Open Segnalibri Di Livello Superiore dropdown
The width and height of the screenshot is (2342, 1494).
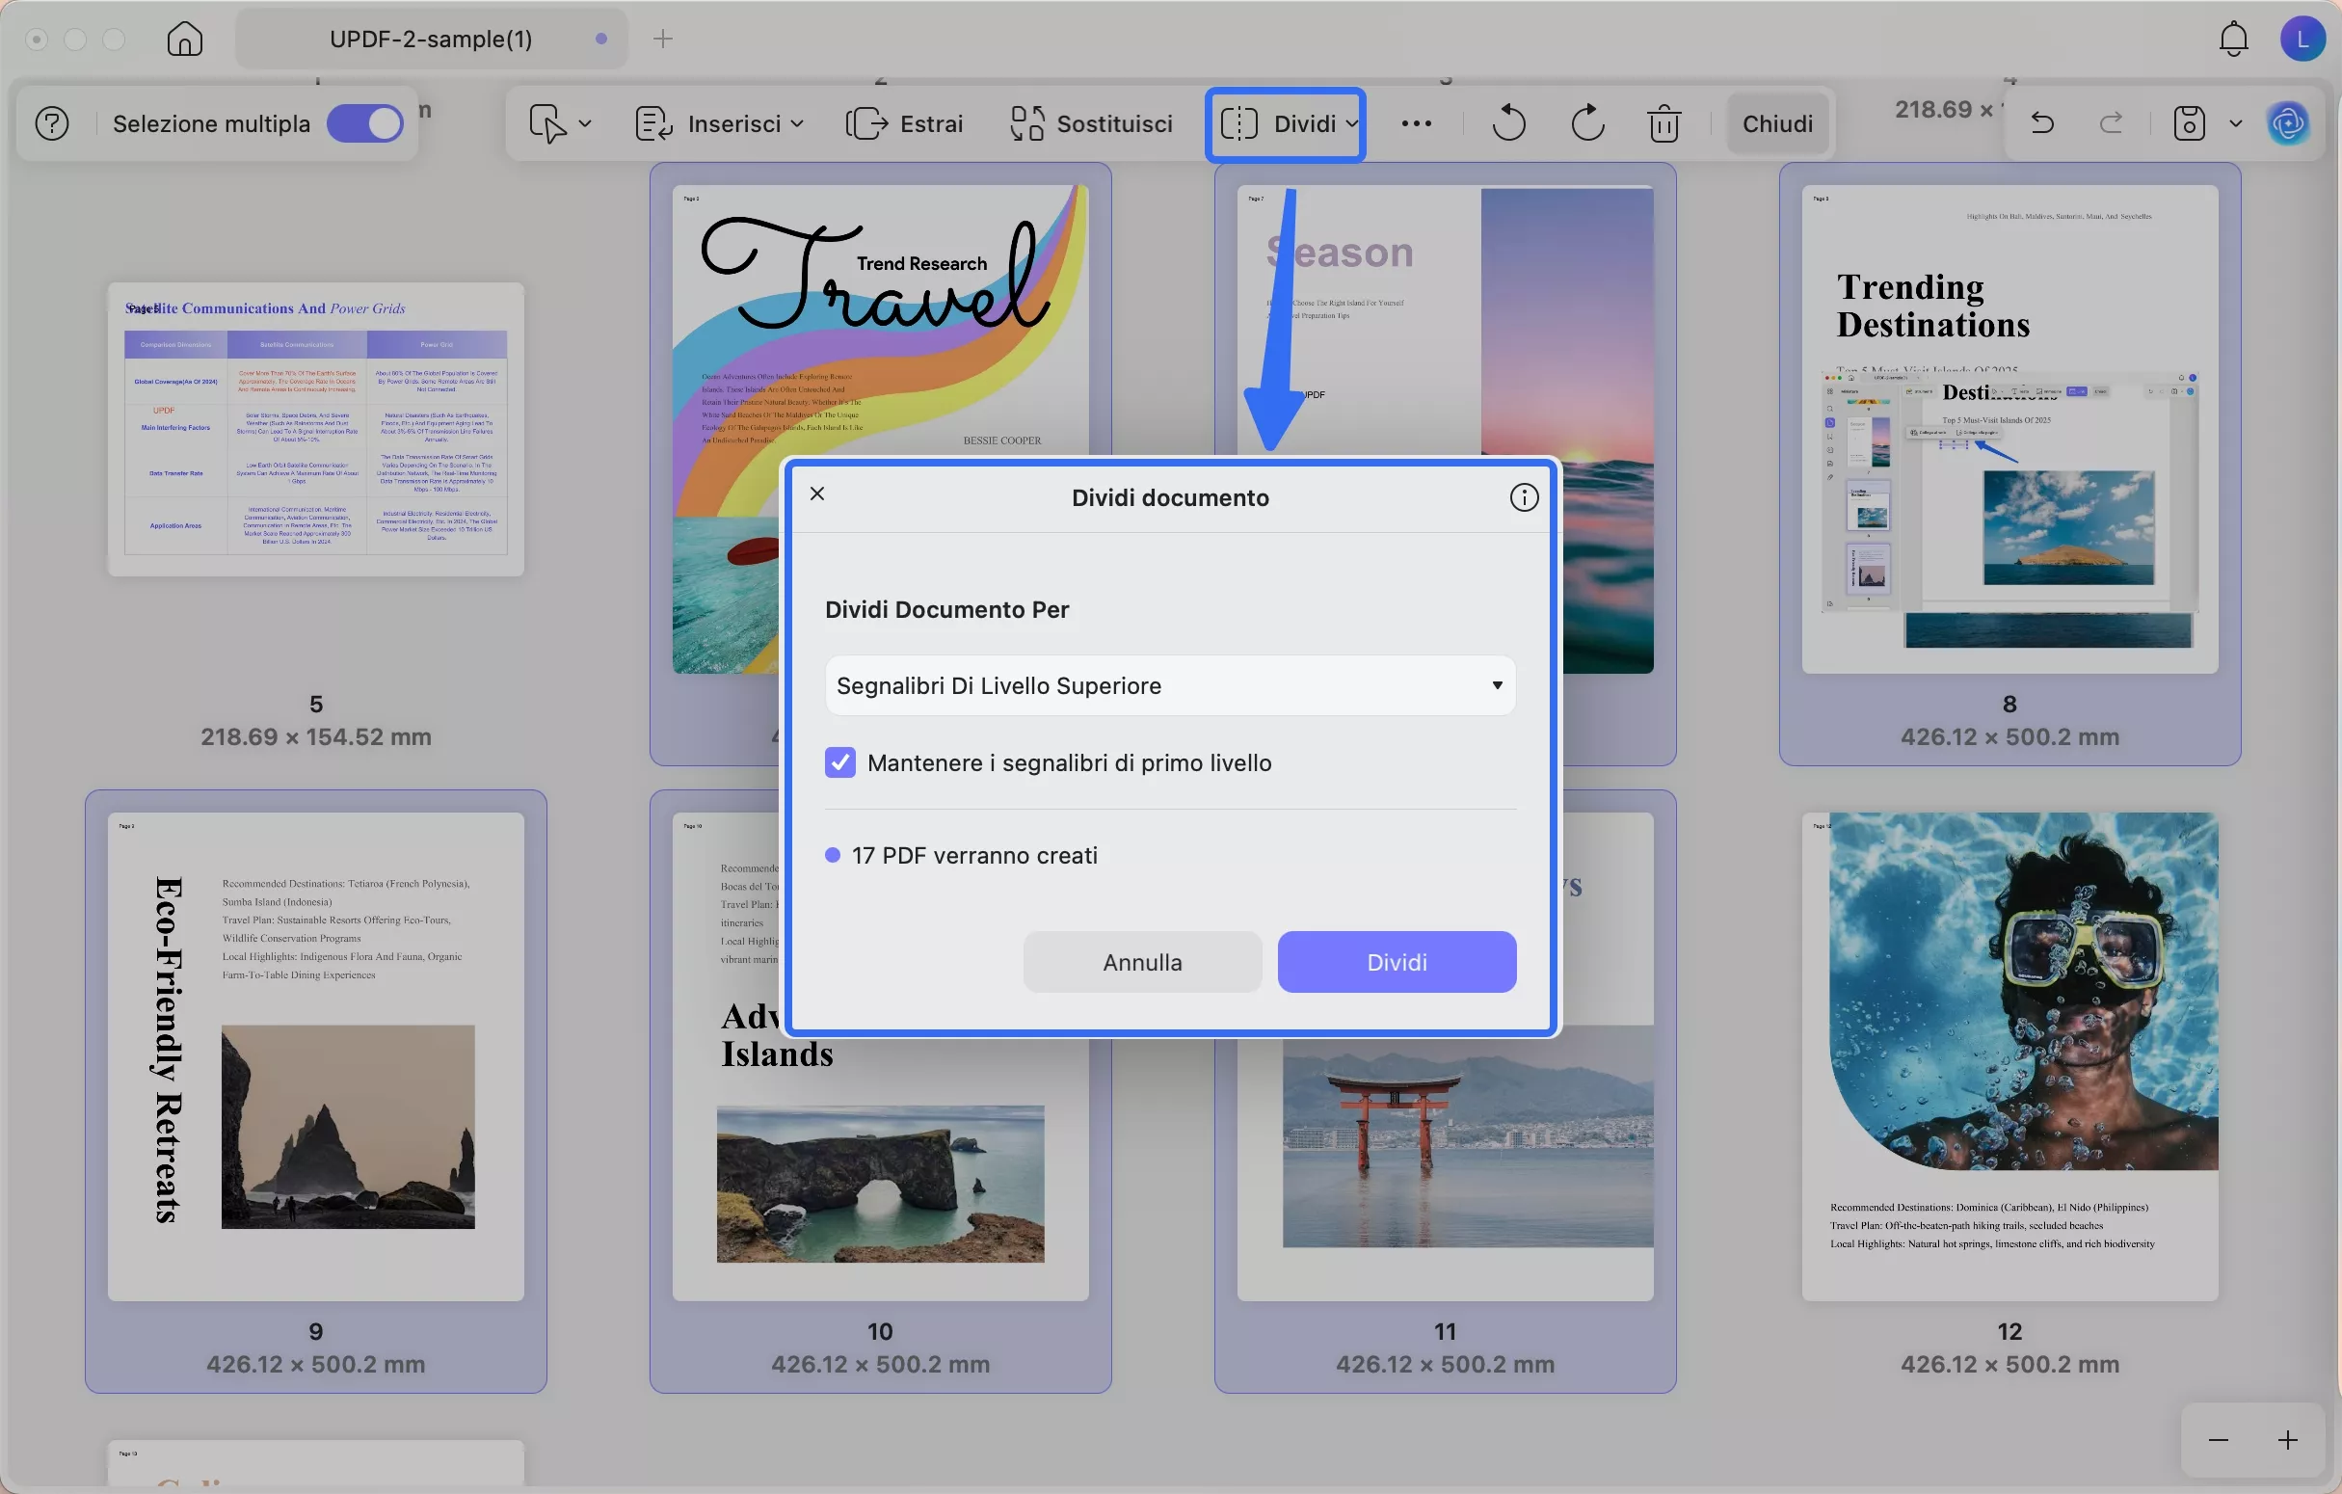point(1169,685)
